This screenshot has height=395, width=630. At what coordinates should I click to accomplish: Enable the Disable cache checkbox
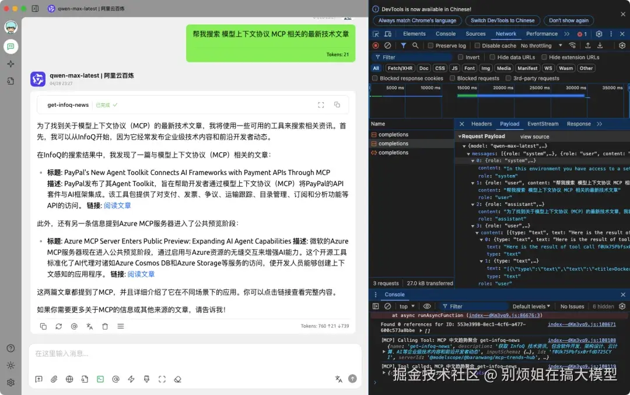(478, 45)
